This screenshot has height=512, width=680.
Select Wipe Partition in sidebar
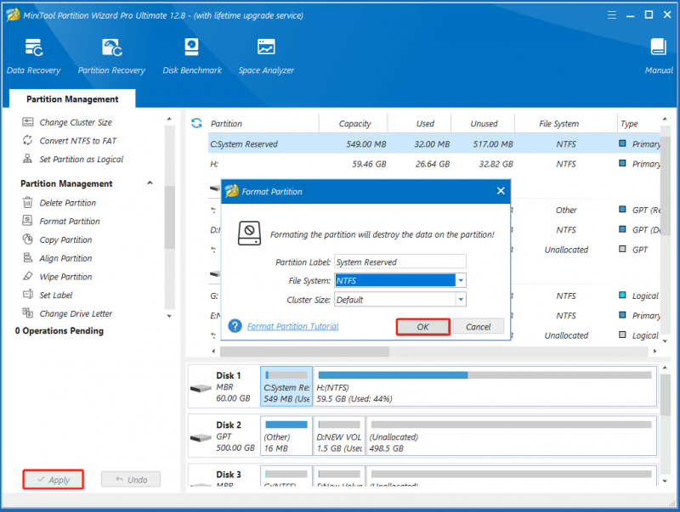point(65,276)
